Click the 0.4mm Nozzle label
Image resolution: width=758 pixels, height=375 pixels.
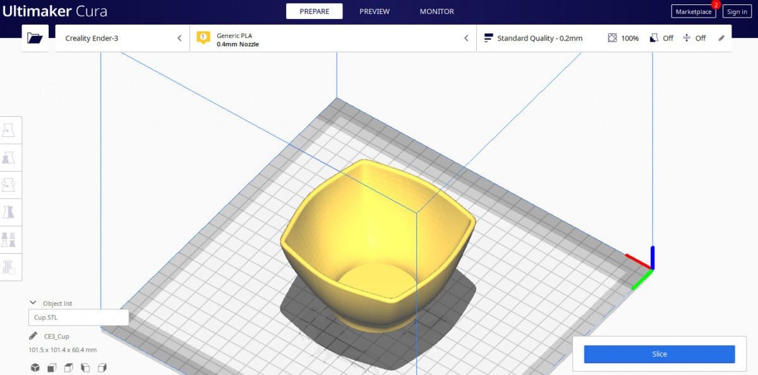[238, 44]
